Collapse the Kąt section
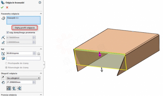 (41, 49)
